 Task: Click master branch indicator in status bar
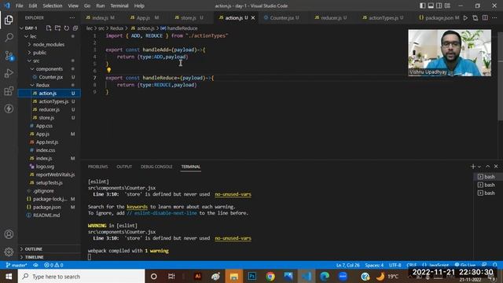17,266
